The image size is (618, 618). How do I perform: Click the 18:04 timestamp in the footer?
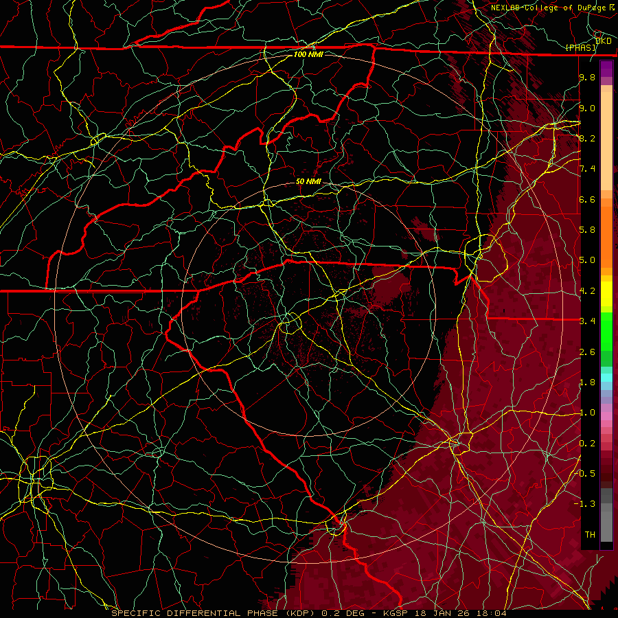tap(490, 613)
